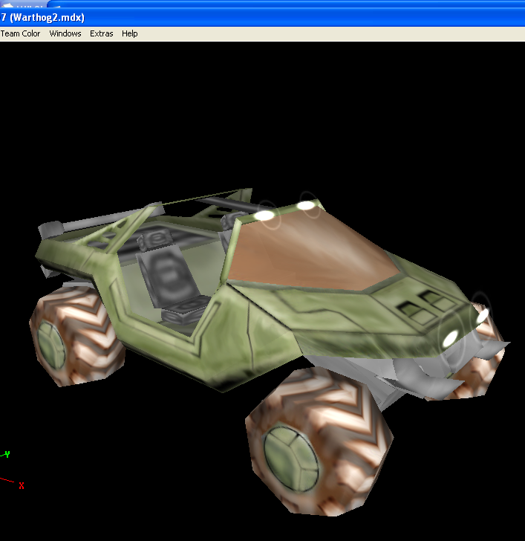The width and height of the screenshot is (525, 541).
Task: Click the Warthog2.mdx window title bar
Action: [x=262, y=17]
